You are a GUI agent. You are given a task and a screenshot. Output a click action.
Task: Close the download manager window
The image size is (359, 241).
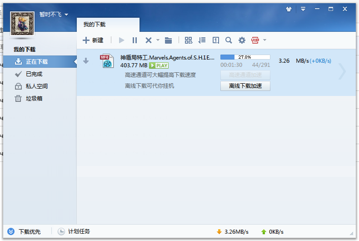[345, 9]
